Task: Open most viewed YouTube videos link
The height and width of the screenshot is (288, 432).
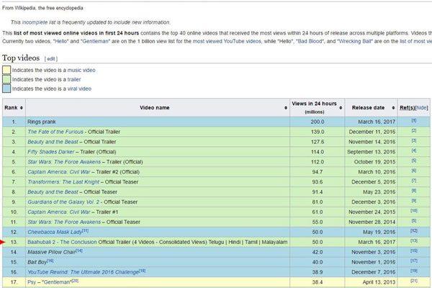Action: [227, 41]
